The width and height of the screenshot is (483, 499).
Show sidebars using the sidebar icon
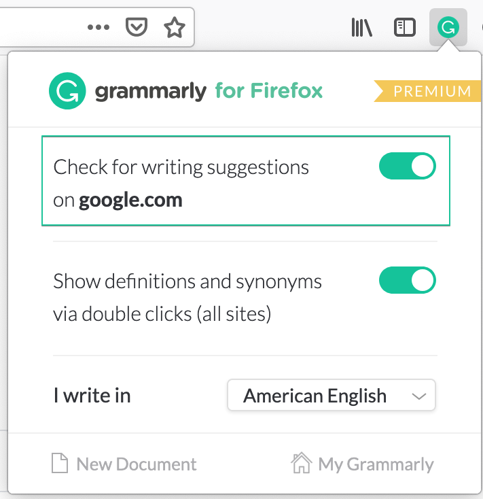[x=405, y=27]
